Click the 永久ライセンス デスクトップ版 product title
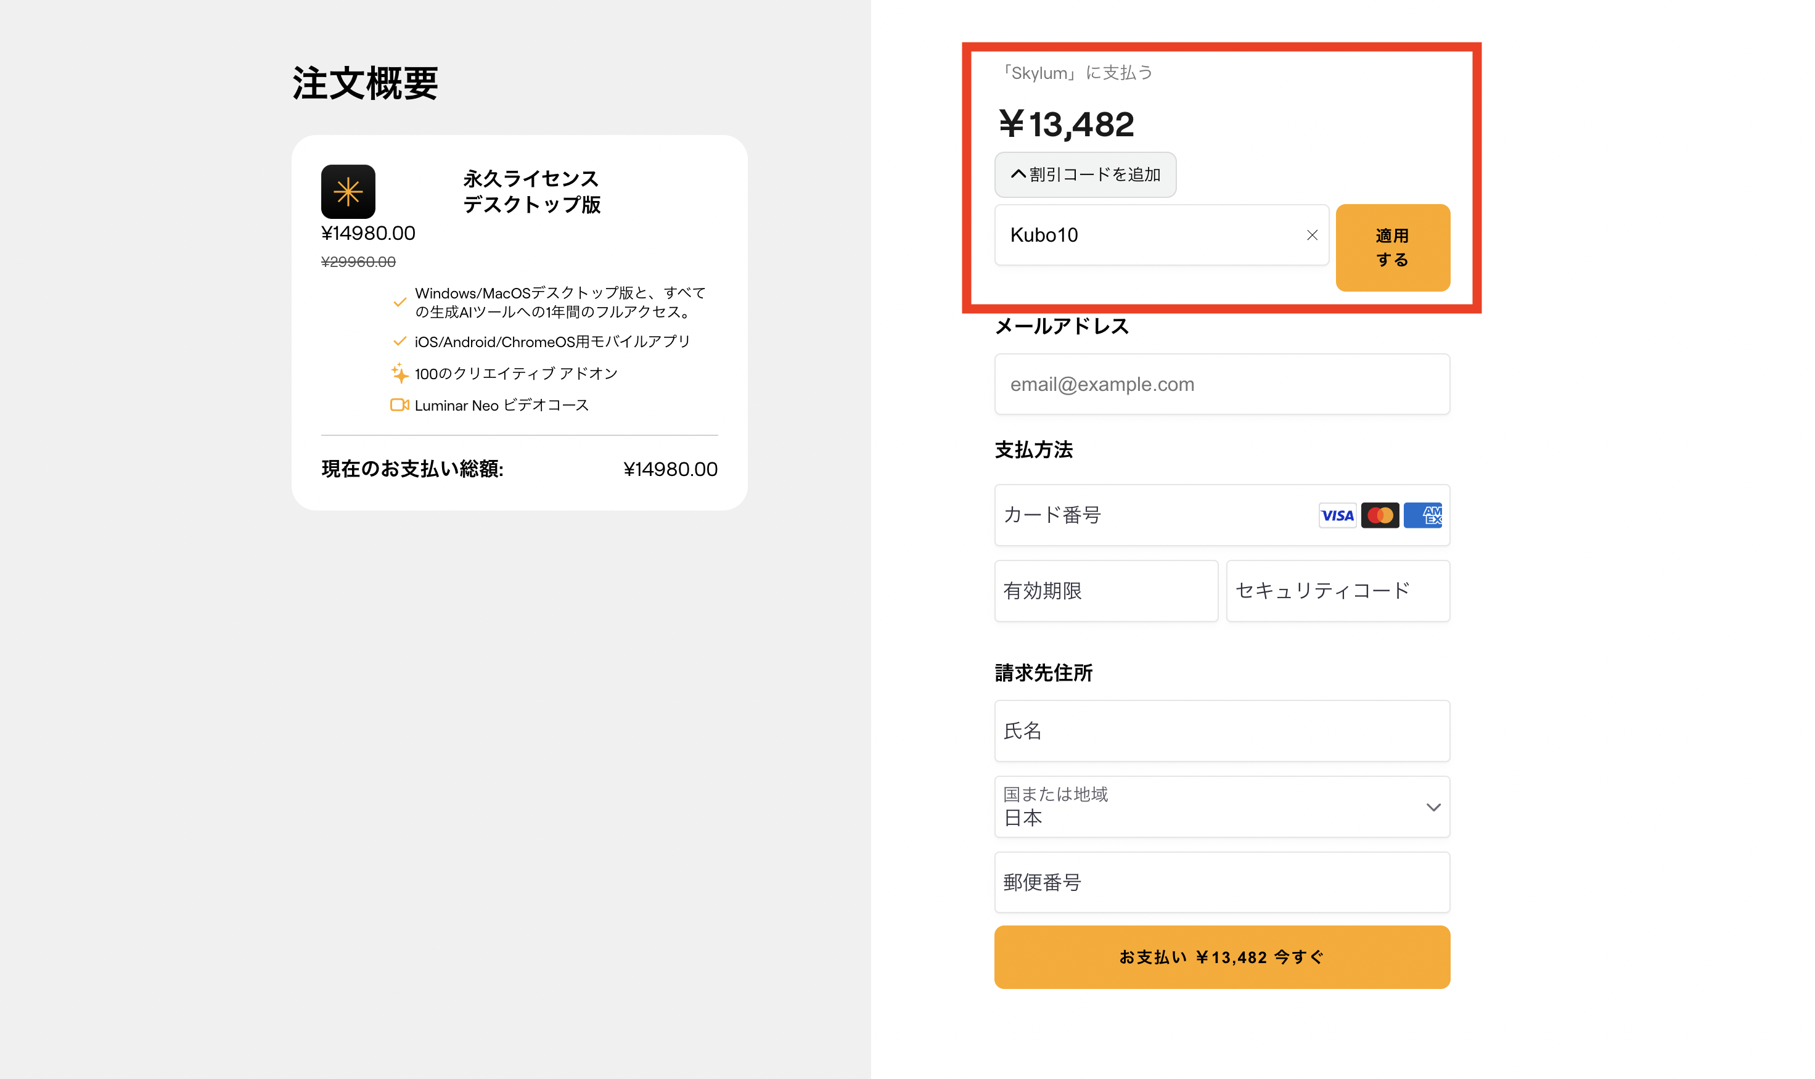 click(x=531, y=191)
